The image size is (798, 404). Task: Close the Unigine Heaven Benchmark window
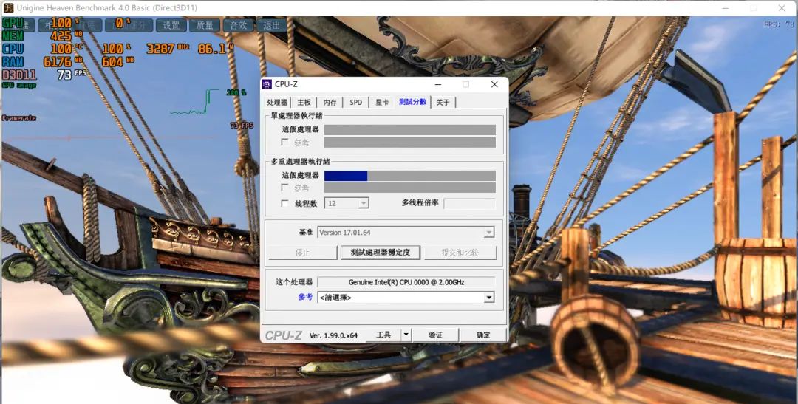pyautogui.click(x=782, y=7)
